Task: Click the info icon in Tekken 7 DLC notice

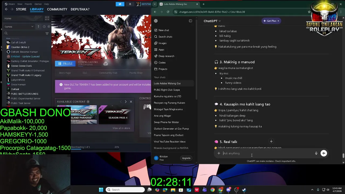Action: [x=61, y=85]
